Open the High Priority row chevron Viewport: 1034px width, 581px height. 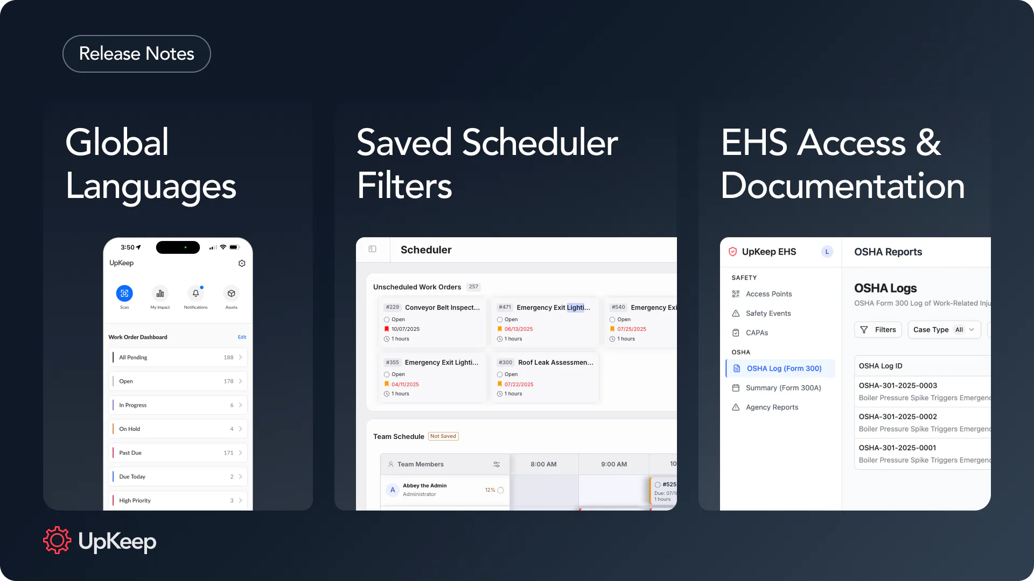pyautogui.click(x=240, y=500)
